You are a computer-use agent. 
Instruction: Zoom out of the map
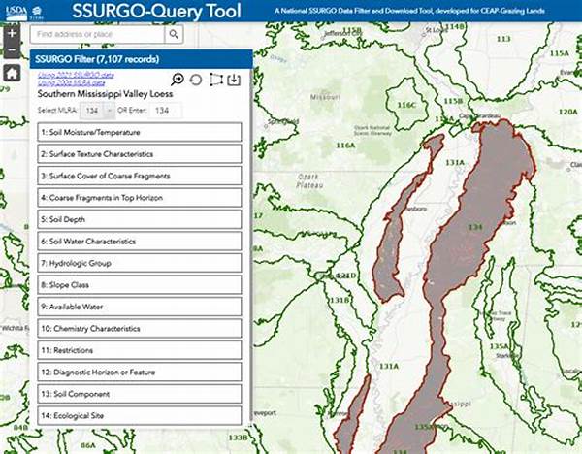pyautogui.click(x=12, y=49)
